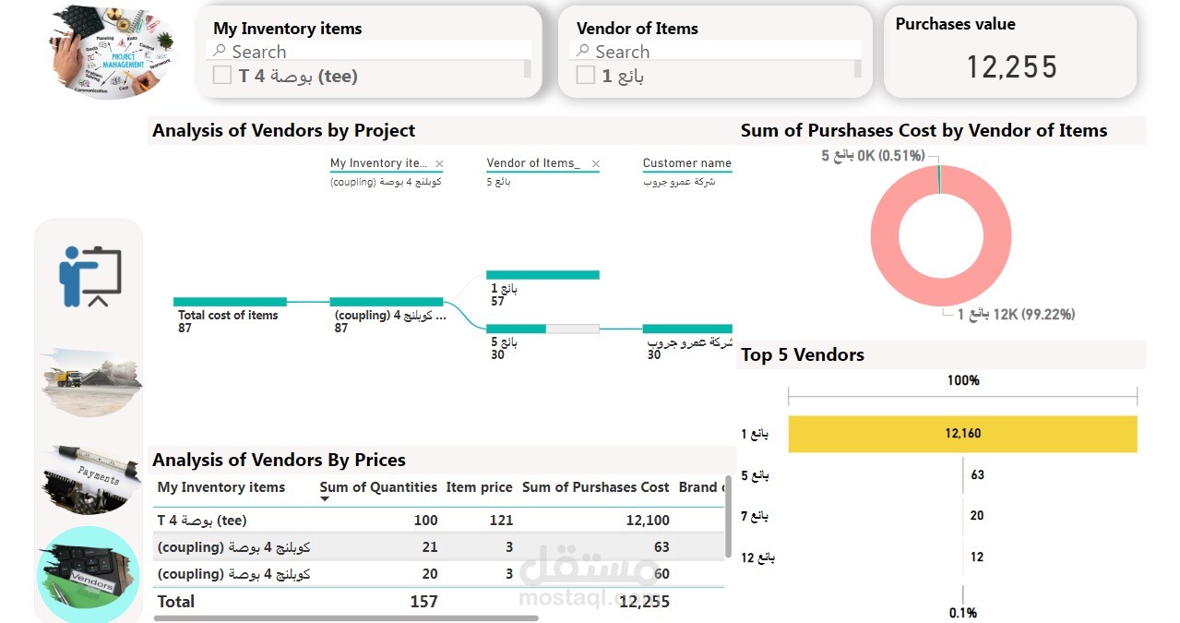The width and height of the screenshot is (1180, 623).
Task: Tick the T 4 بوصة (tee) checkbox
Action: point(222,76)
